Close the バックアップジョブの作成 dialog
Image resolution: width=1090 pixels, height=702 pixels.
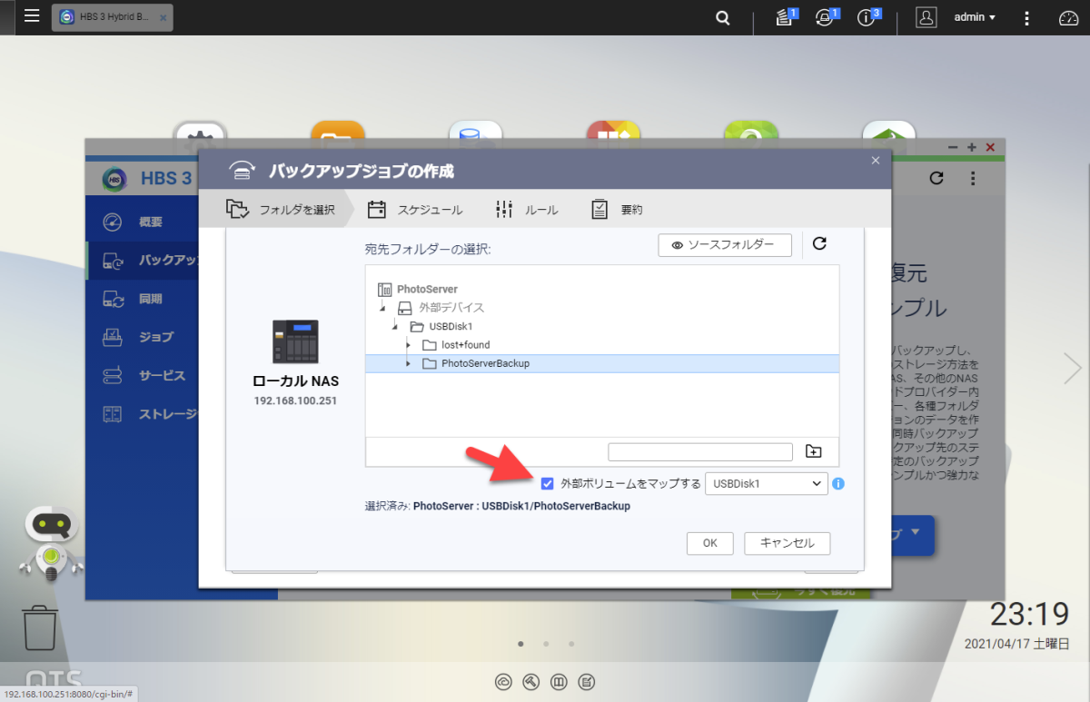coord(876,161)
